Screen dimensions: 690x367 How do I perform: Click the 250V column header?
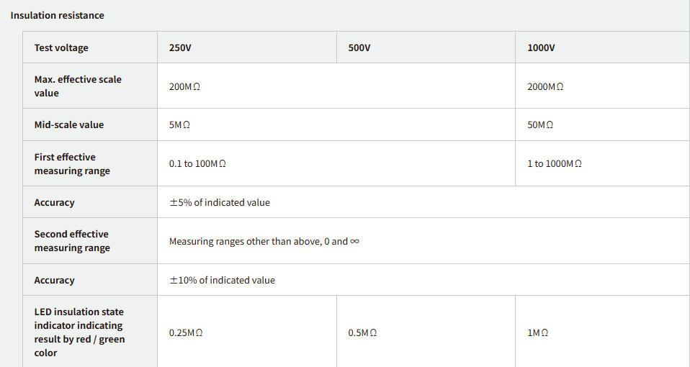pos(180,47)
